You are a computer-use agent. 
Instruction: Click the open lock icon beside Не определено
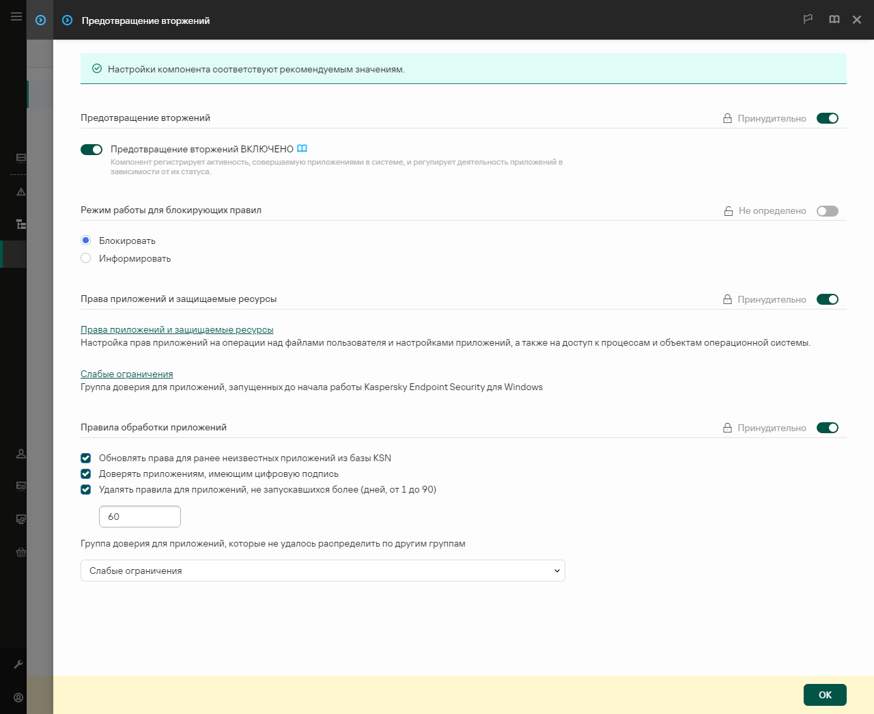[x=729, y=210]
